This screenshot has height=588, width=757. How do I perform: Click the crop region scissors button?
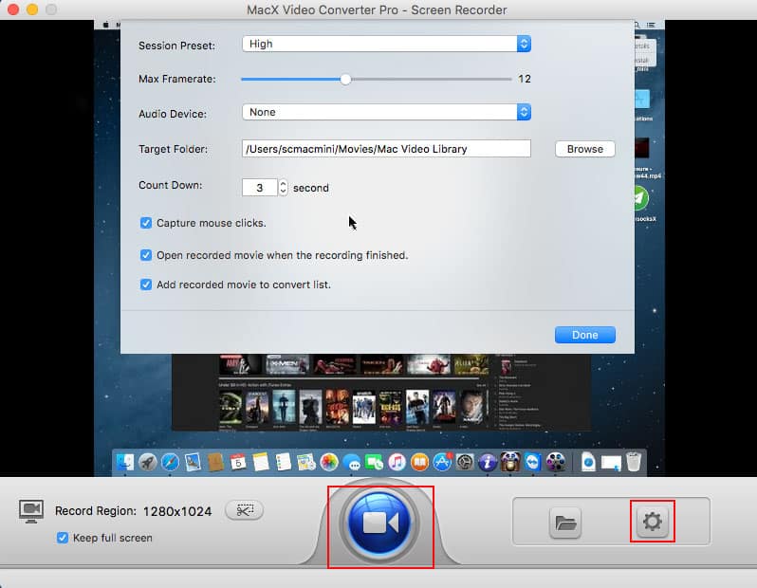pos(245,510)
